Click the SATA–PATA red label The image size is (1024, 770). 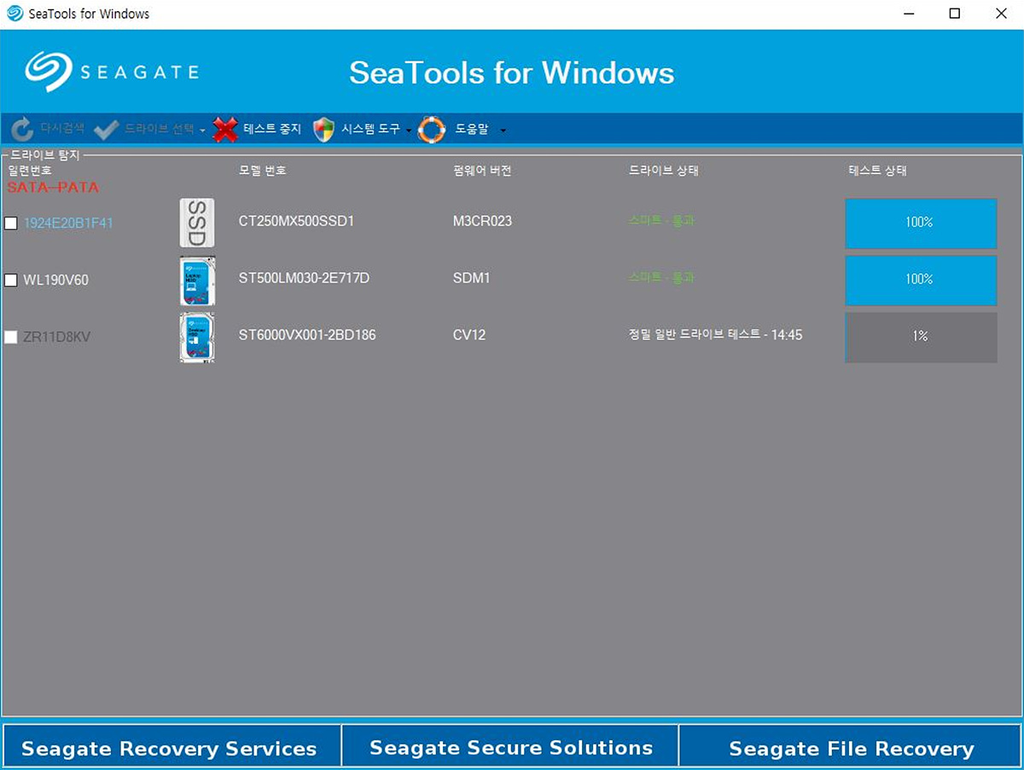pyautogui.click(x=53, y=187)
